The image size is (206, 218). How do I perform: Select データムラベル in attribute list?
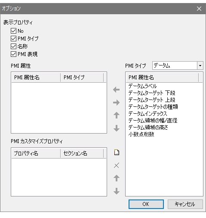pyautogui.click(x=142, y=86)
